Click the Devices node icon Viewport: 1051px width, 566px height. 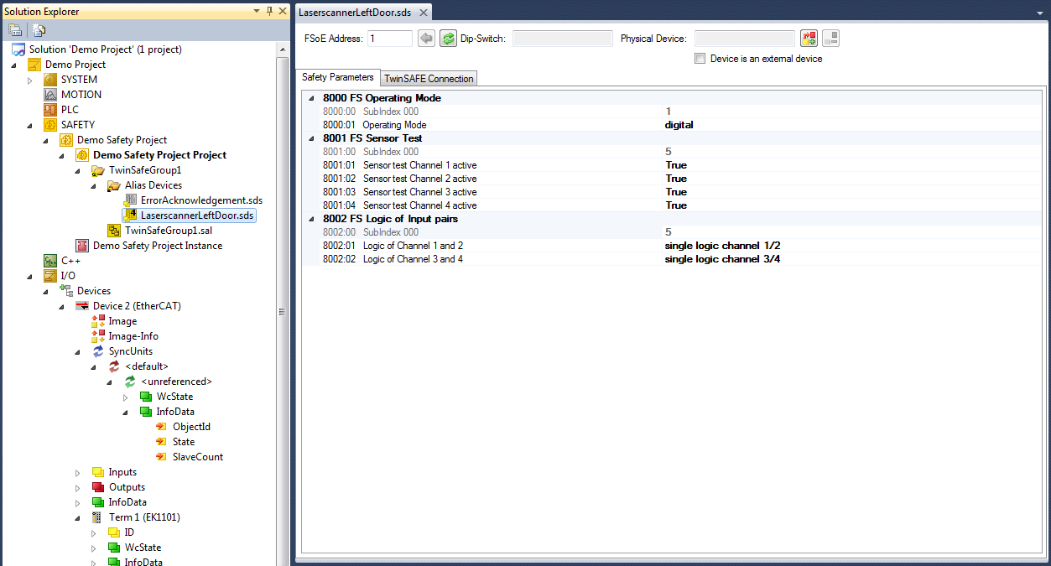click(66, 291)
